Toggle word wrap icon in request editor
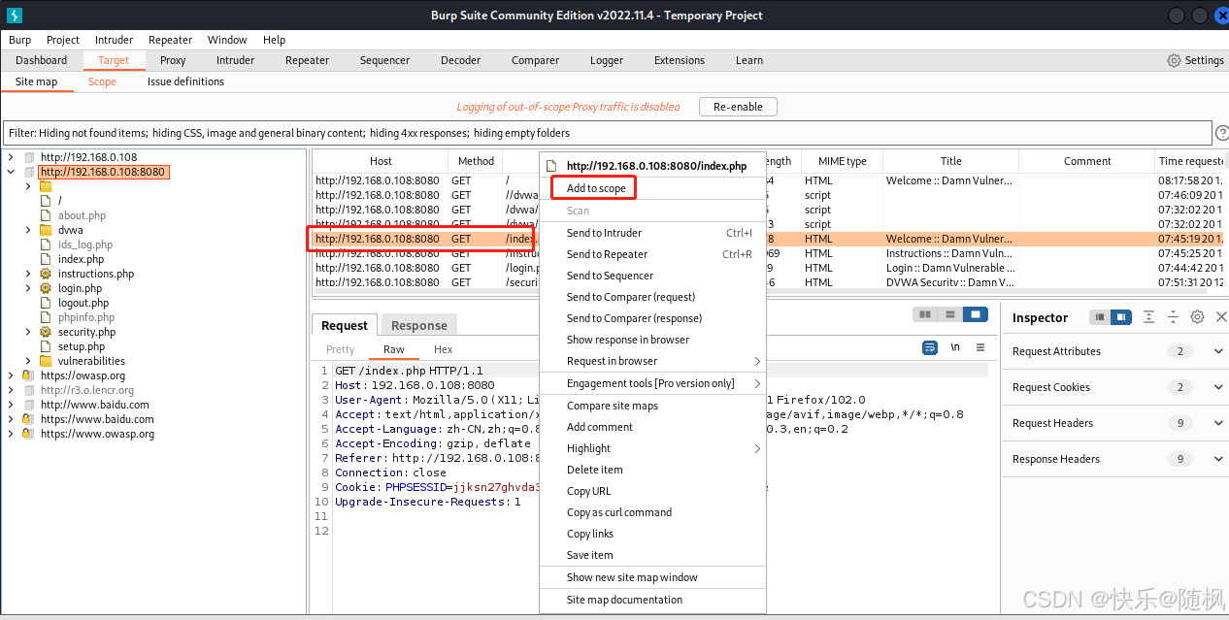 tap(930, 347)
